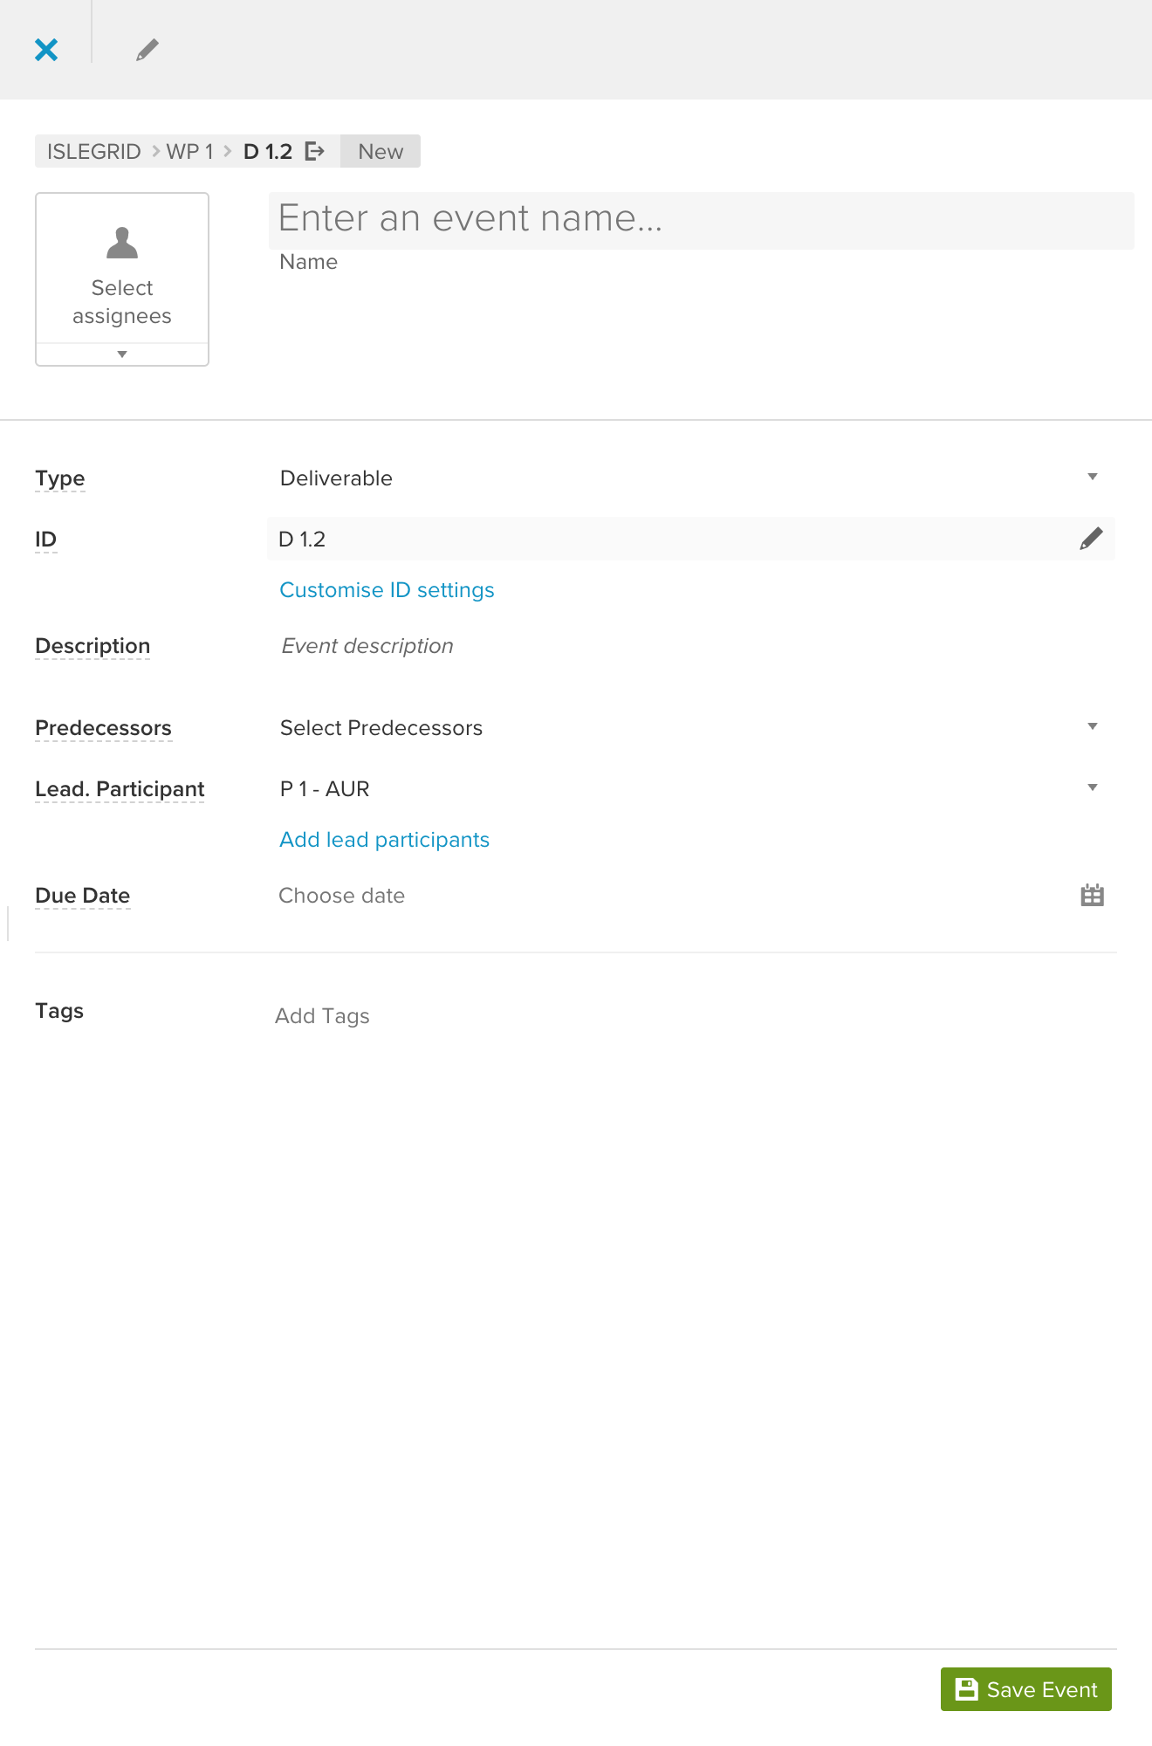Click the Description field label
Viewport: 1152px width, 1746px height.
[x=93, y=646]
